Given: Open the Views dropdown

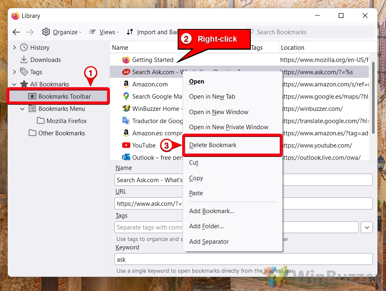Looking at the screenshot, I should pos(105,32).
